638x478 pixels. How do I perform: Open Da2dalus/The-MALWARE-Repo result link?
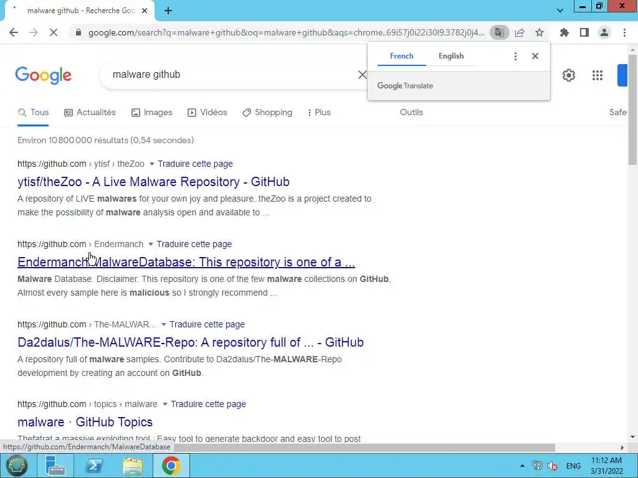coord(191,342)
